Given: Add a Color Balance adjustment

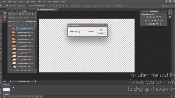Looking at the screenshot, I should click(149, 21).
